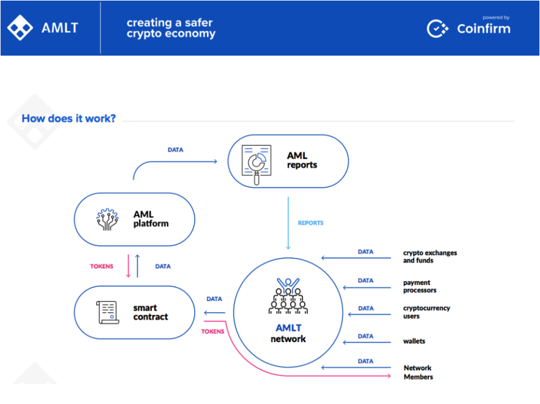Click the AML platform circuit icon
This screenshot has height=404, width=540.
pyautogui.click(x=107, y=219)
